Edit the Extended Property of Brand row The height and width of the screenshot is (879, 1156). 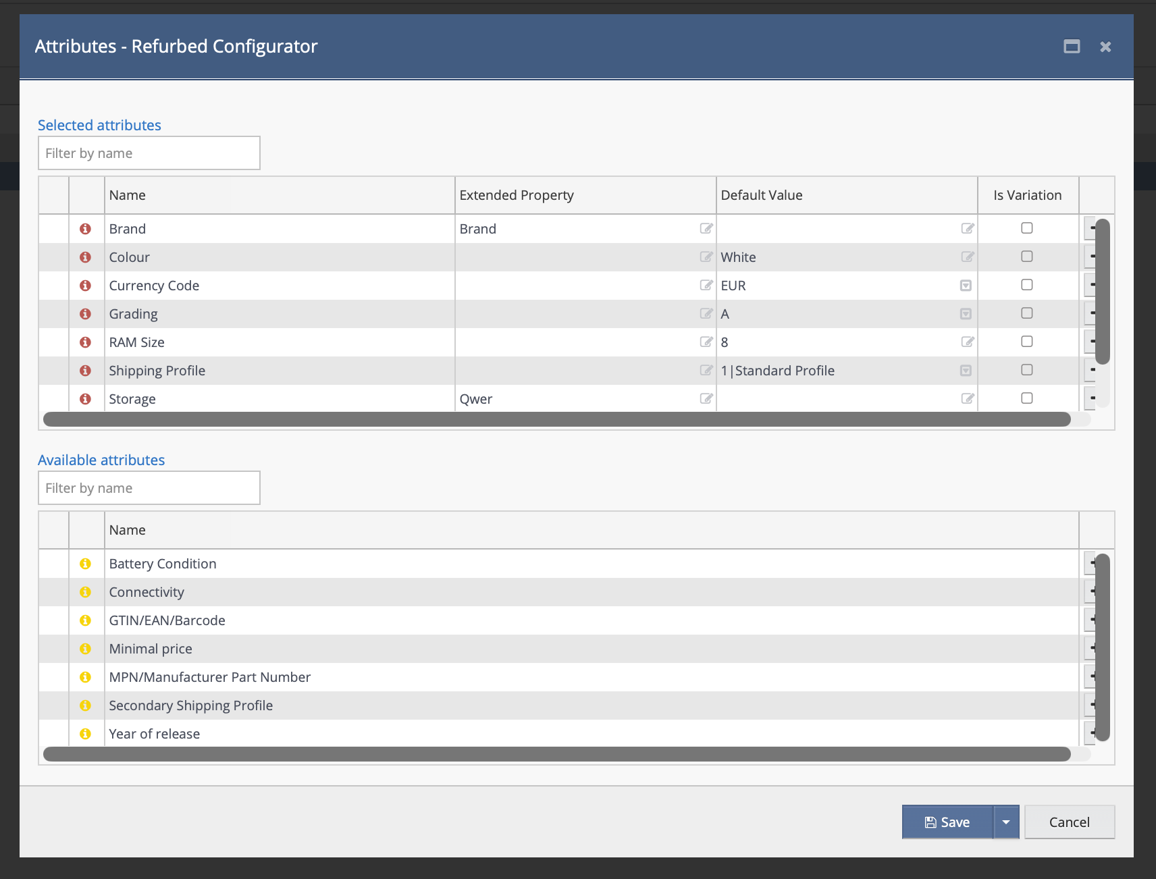click(x=706, y=228)
